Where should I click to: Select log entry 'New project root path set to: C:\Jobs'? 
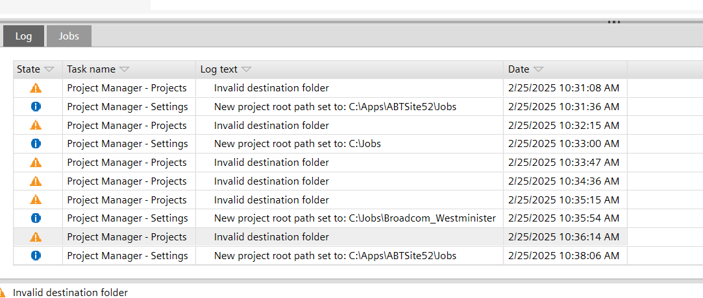(x=297, y=144)
